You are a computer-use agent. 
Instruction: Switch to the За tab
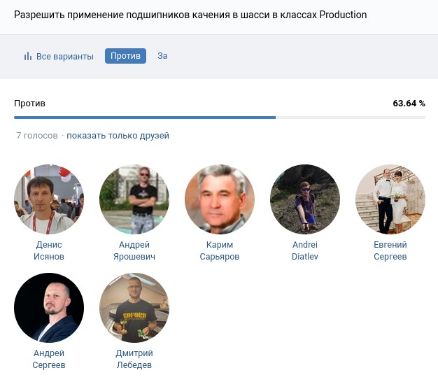click(162, 56)
